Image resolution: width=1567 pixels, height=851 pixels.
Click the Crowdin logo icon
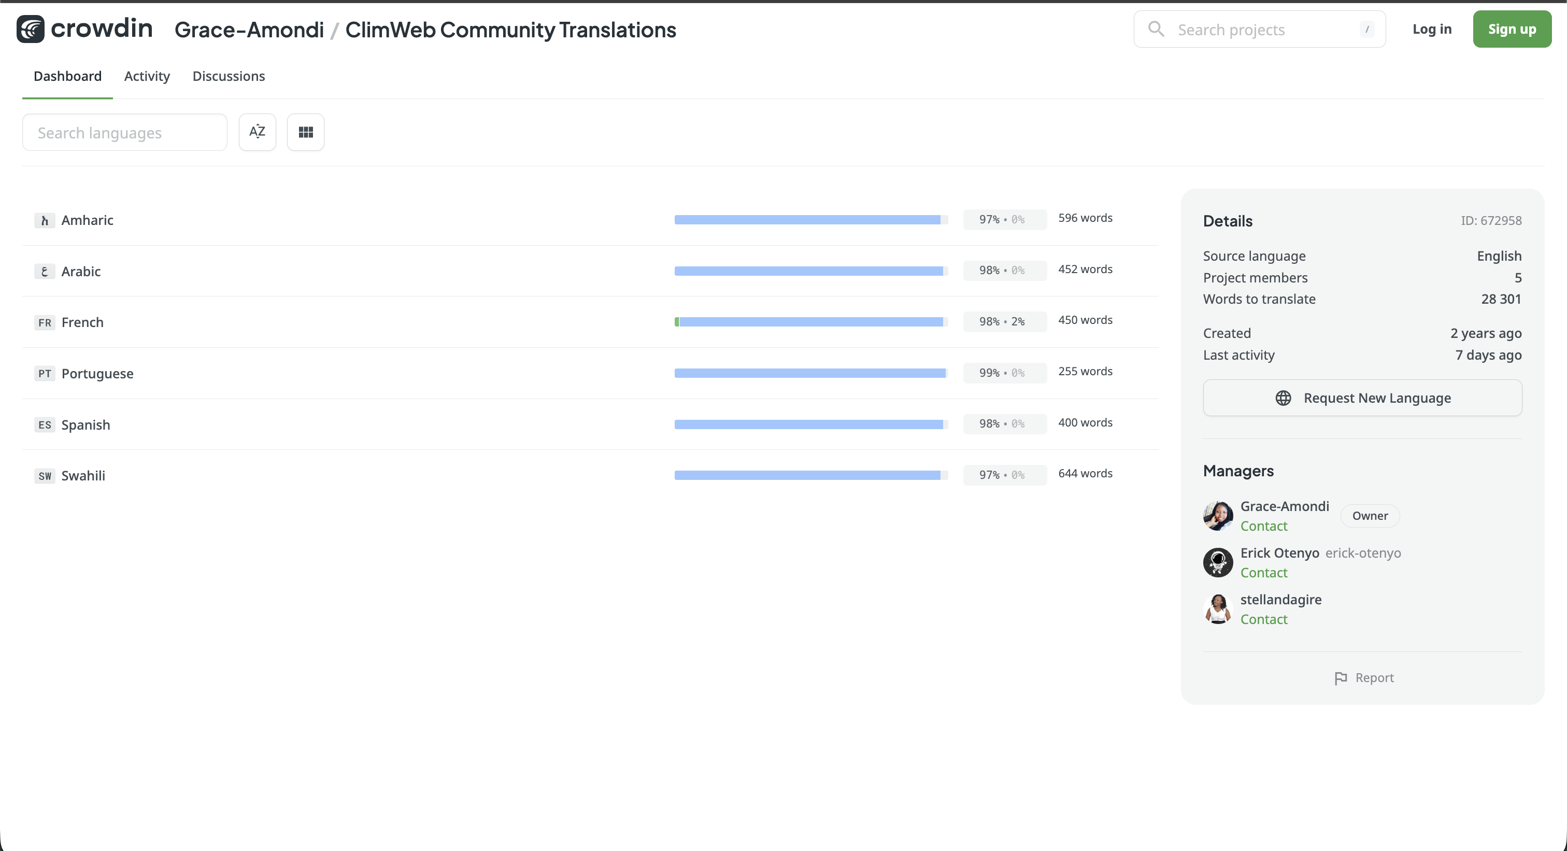pyautogui.click(x=31, y=29)
